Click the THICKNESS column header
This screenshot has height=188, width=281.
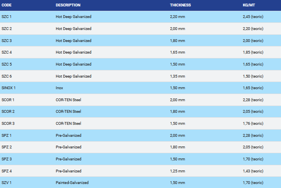[180, 5]
